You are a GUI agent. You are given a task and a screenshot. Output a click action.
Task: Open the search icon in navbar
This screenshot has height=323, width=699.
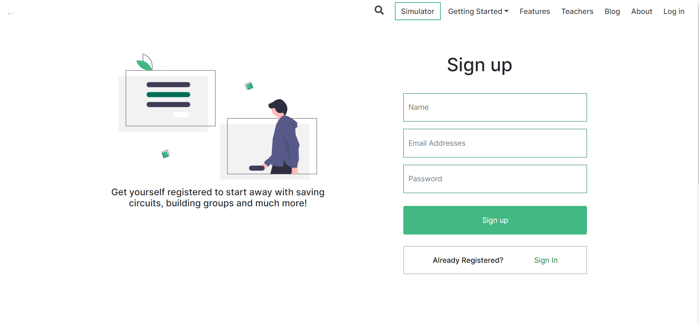pyautogui.click(x=379, y=11)
